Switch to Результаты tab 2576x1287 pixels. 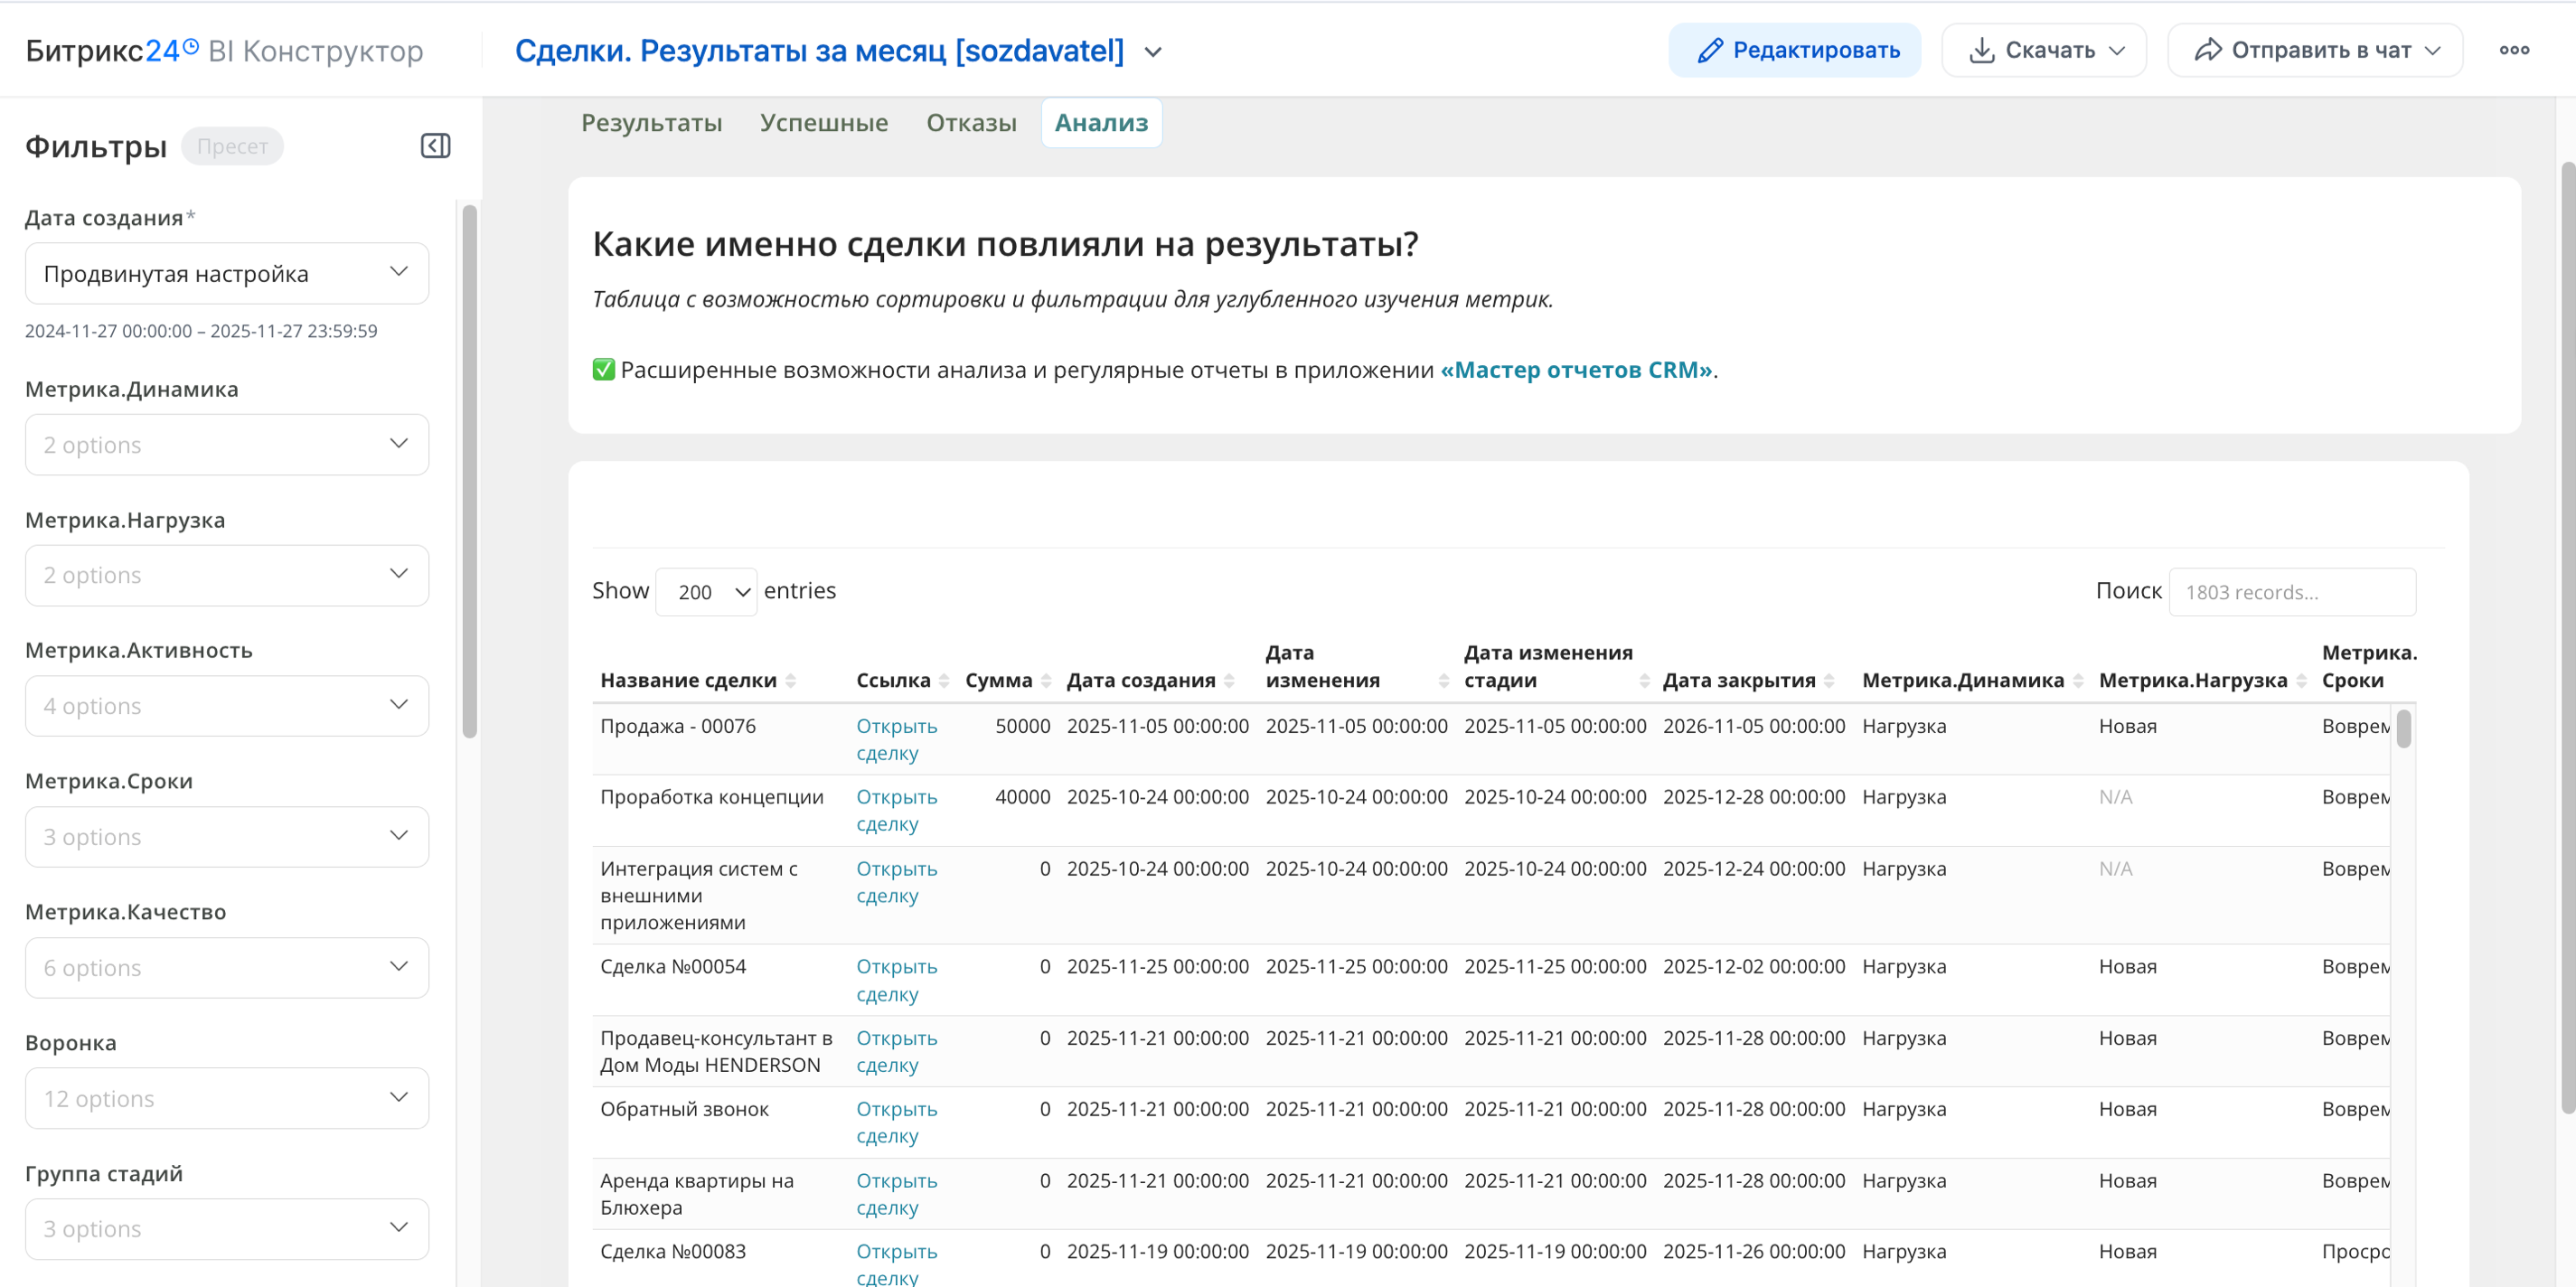(651, 123)
